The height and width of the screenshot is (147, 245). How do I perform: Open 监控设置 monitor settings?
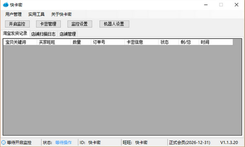80,24
